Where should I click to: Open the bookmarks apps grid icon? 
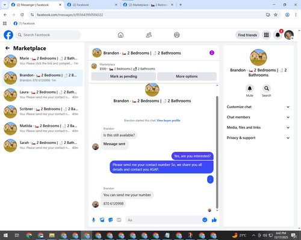point(5,23)
